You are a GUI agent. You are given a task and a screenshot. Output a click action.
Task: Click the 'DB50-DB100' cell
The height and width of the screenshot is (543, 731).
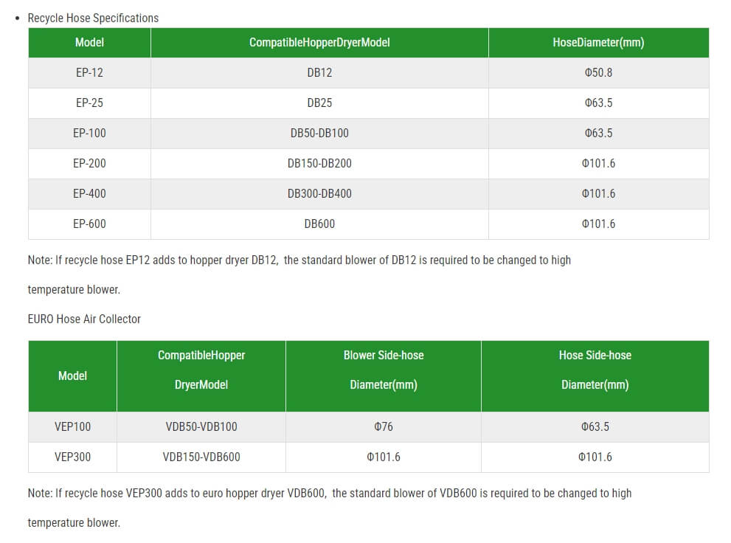[x=319, y=134]
